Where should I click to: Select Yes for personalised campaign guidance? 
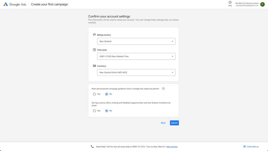point(94,94)
